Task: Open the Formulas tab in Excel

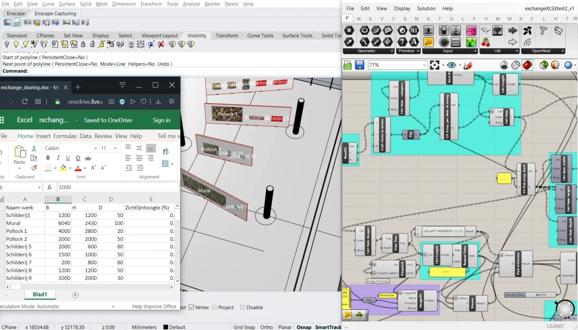Action: [65, 136]
